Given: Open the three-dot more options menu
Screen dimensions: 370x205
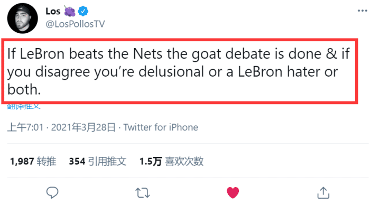Looking at the screenshot, I should tap(362, 11).
